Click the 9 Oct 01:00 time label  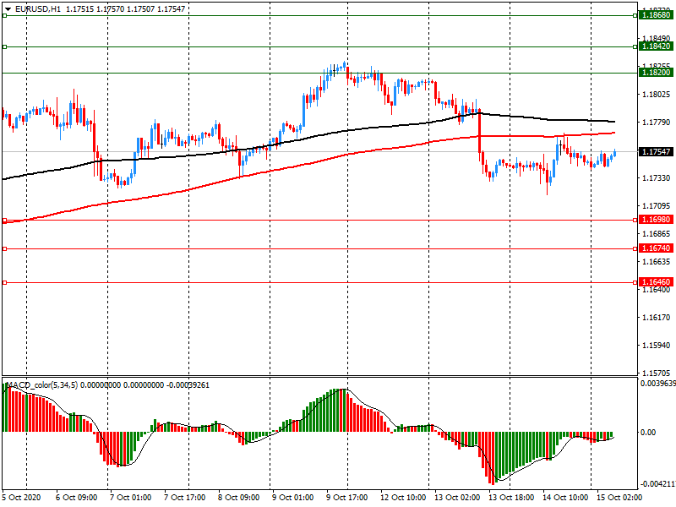click(293, 497)
